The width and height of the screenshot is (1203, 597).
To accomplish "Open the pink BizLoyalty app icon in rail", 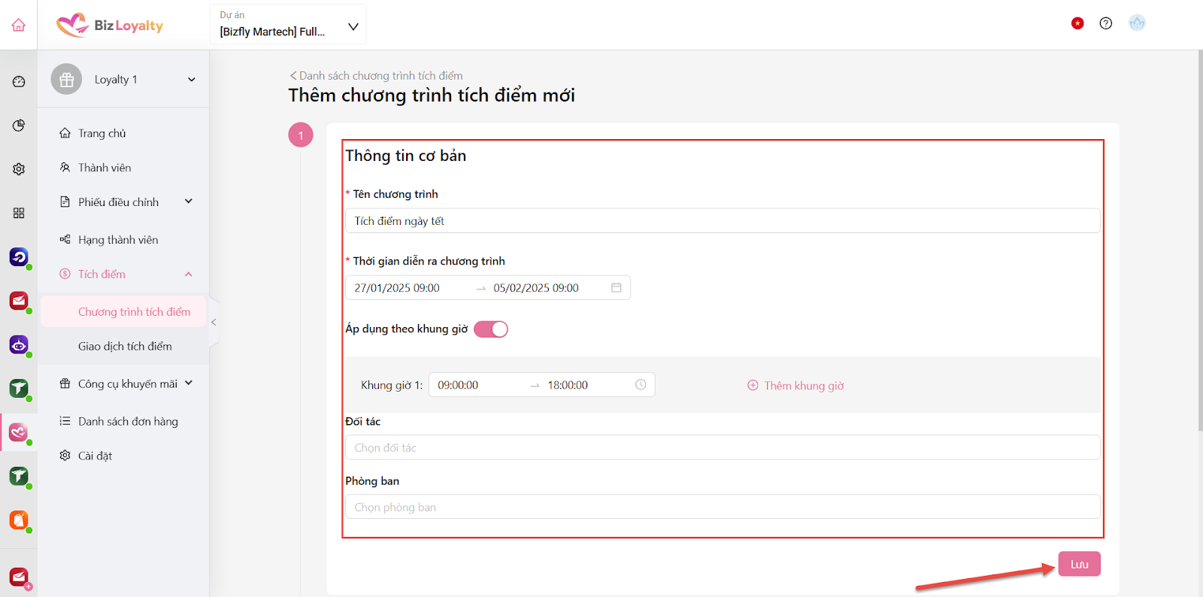I will pos(19,432).
